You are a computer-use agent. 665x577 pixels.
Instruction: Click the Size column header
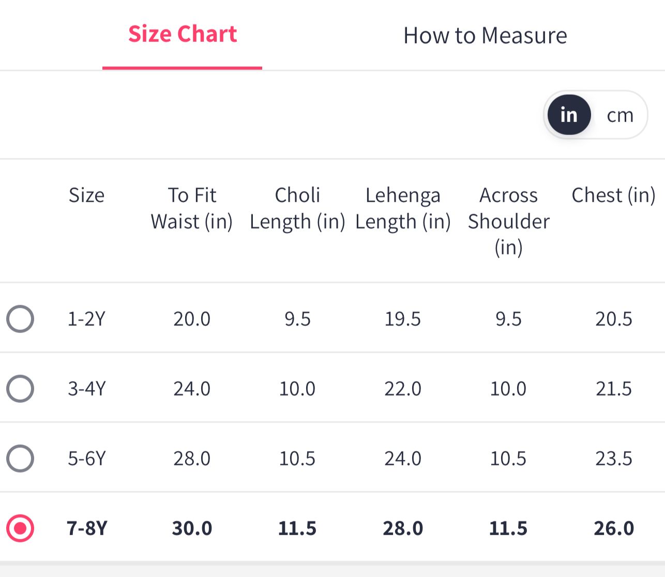[x=86, y=195]
